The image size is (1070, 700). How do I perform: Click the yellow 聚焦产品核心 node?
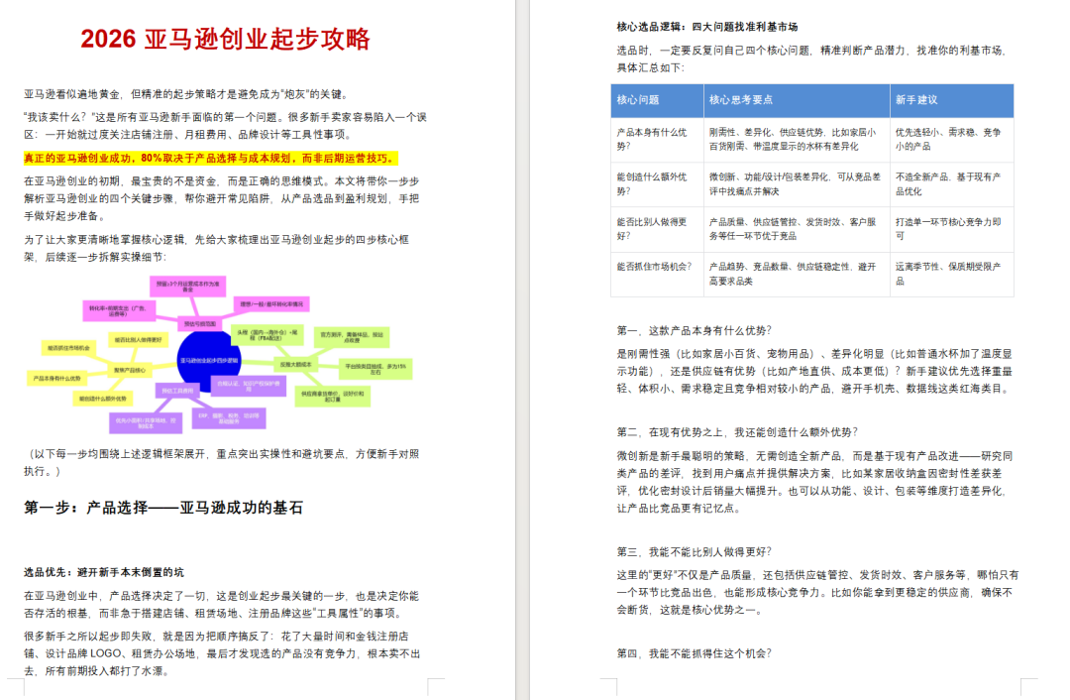pyautogui.click(x=129, y=370)
